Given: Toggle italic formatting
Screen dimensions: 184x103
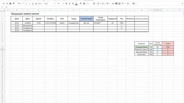Looking at the screenshot, I should [70, 4].
